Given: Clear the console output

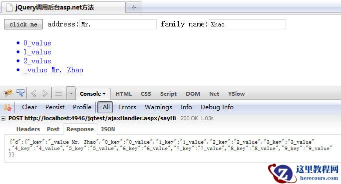Looking at the screenshot, I should coord(29,107).
